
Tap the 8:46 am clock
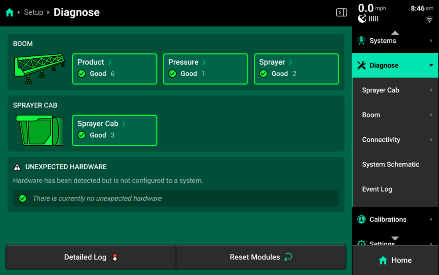422,8
